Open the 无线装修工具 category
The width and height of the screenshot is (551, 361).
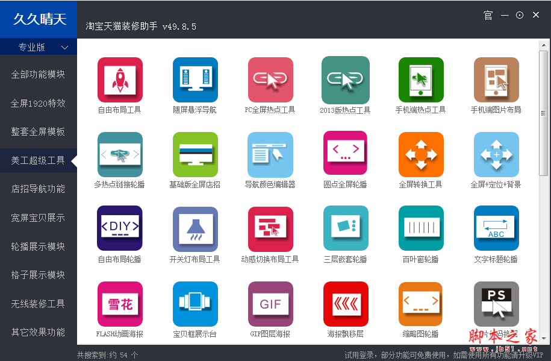click(39, 304)
